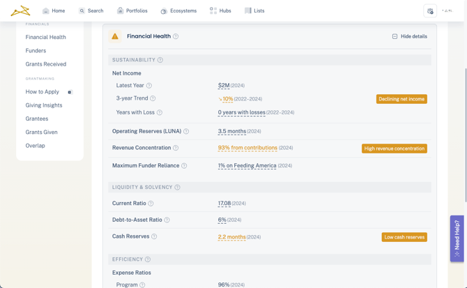
Task: Open the 93% from contributions link
Action: [x=247, y=148]
